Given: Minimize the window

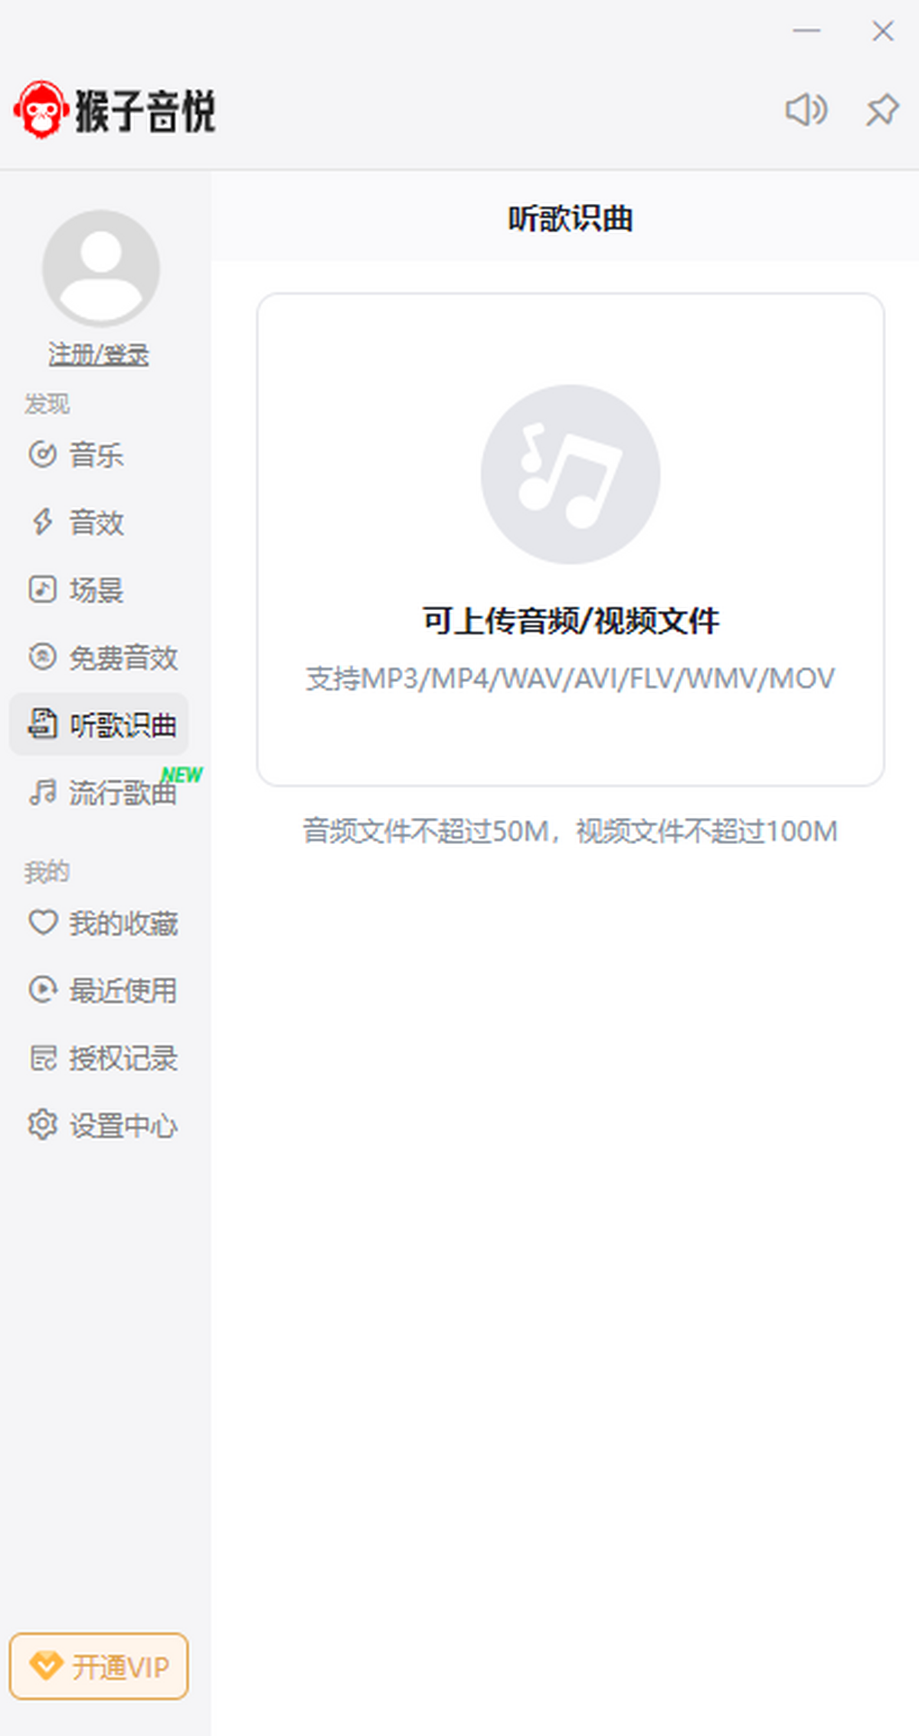Looking at the screenshot, I should [x=806, y=31].
